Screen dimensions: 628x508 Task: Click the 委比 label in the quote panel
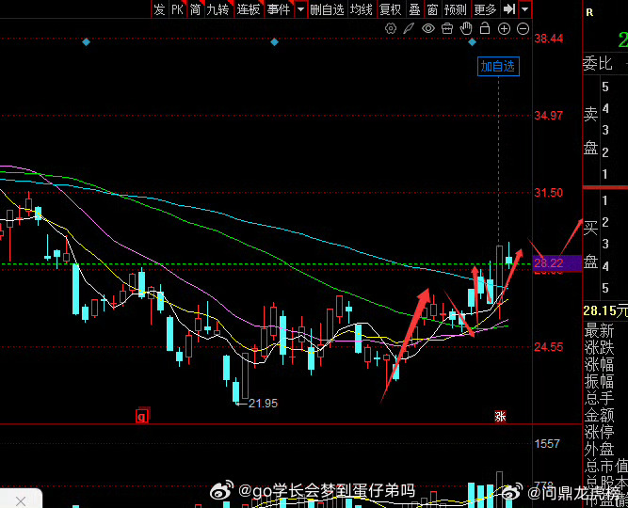pyautogui.click(x=598, y=64)
